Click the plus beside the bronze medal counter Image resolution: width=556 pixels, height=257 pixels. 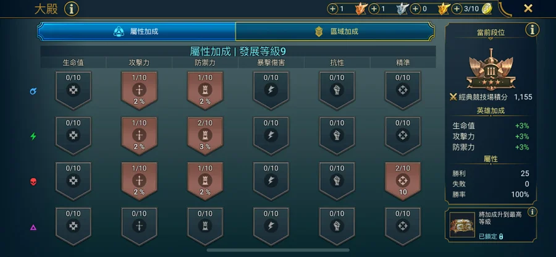click(332, 9)
